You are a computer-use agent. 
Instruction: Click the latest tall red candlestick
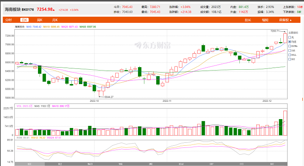point(285,38)
